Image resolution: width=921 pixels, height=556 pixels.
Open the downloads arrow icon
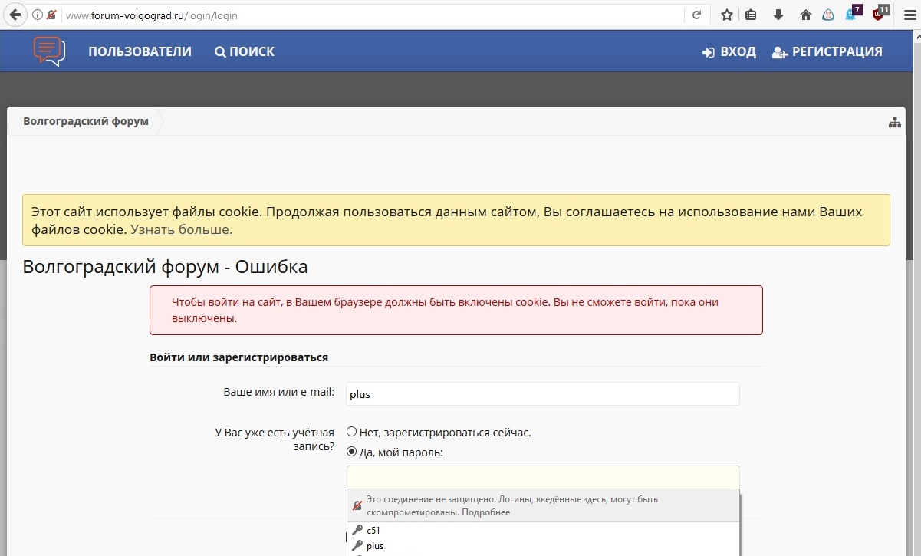point(778,15)
